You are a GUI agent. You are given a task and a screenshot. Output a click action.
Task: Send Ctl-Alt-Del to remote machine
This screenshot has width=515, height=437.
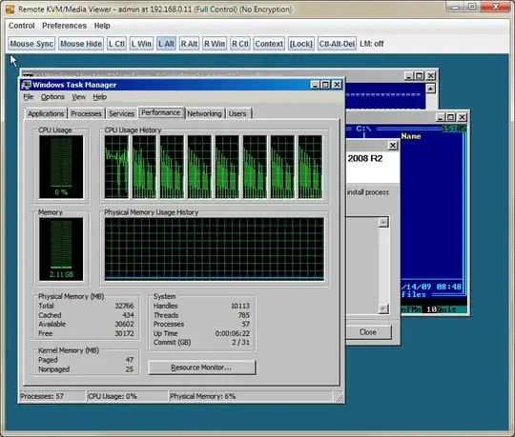(x=337, y=44)
